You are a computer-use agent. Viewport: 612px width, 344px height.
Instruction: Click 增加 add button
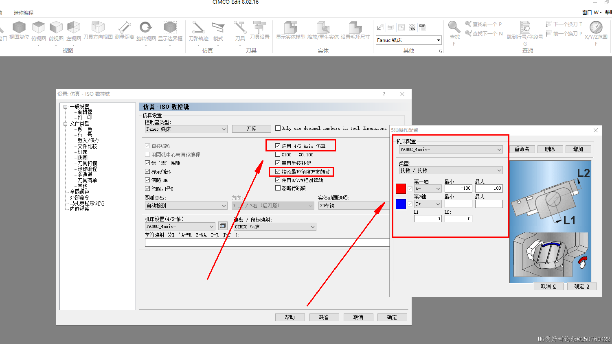tap(578, 149)
